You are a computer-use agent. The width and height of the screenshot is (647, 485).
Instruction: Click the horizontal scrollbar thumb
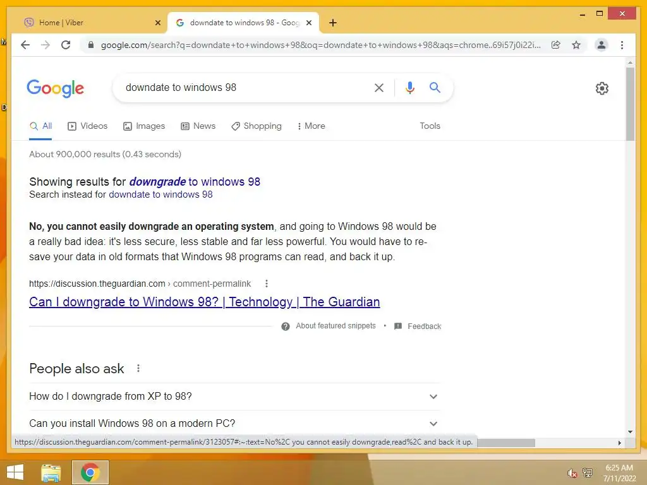pyautogui.click(x=506, y=443)
